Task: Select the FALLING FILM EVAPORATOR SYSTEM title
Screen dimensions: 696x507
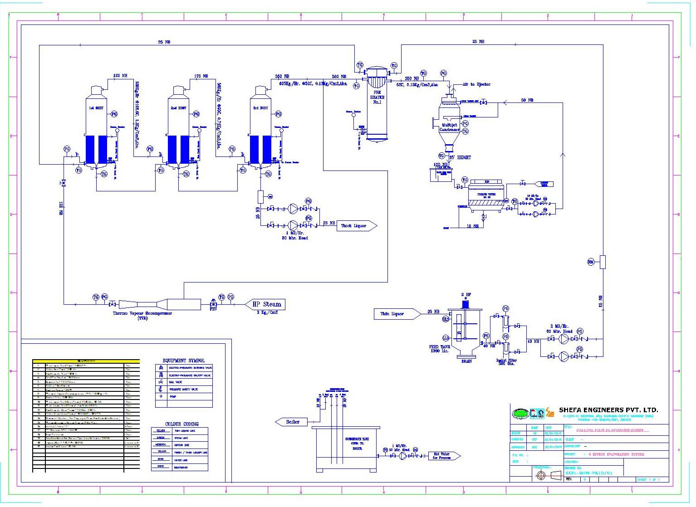Action: click(x=610, y=430)
